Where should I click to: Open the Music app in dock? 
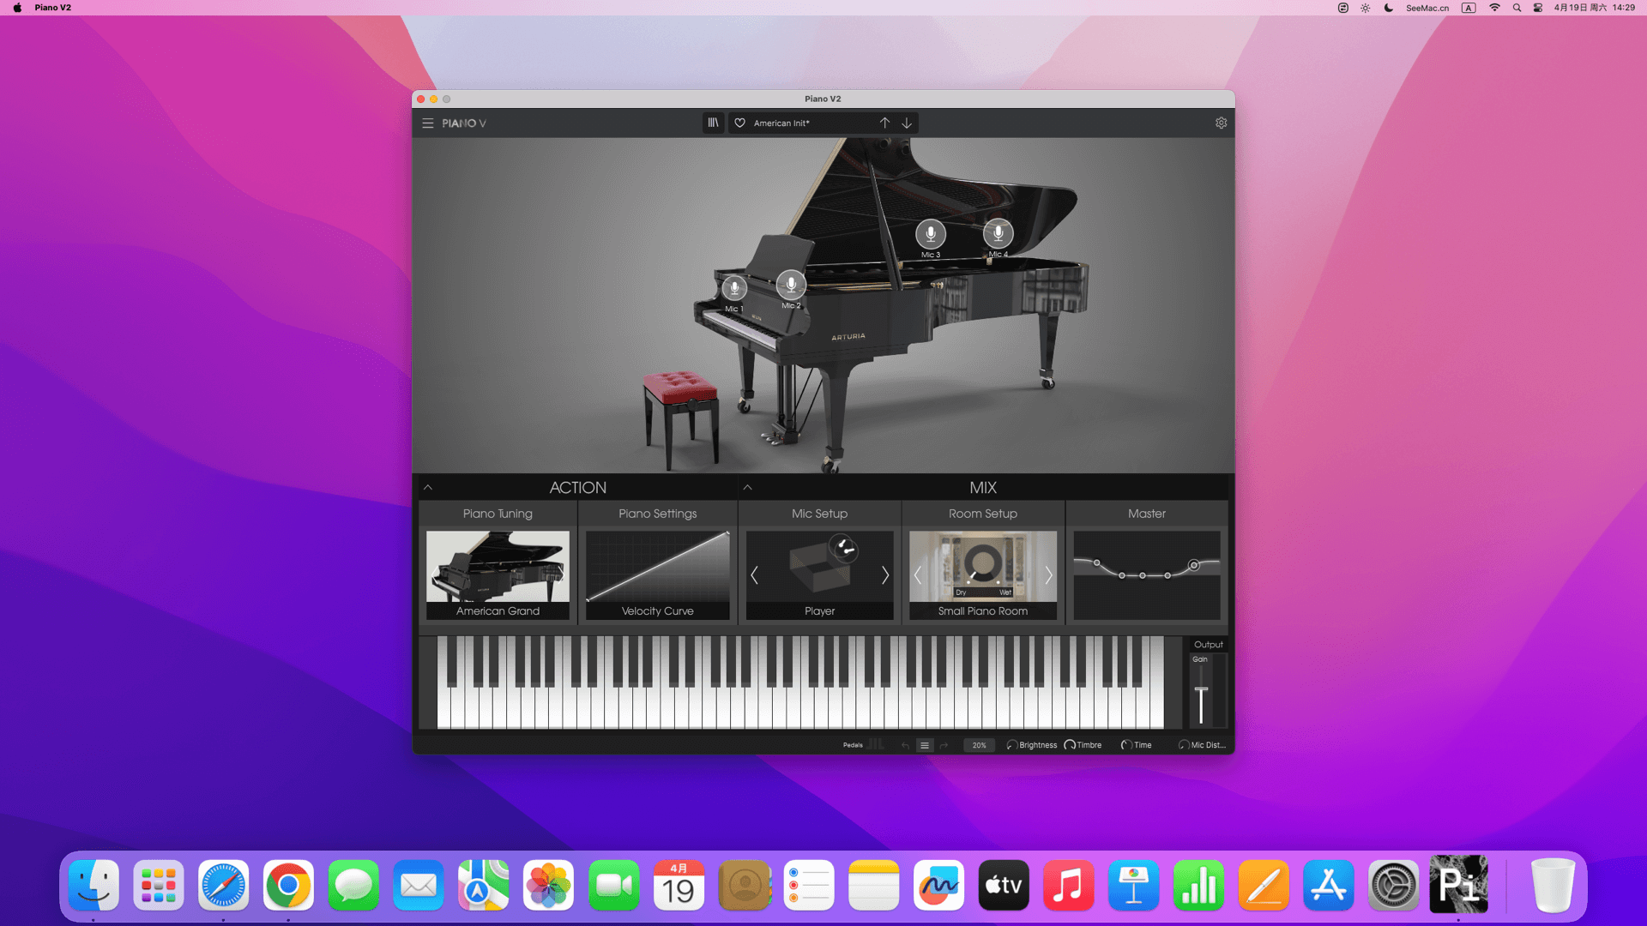point(1068,885)
